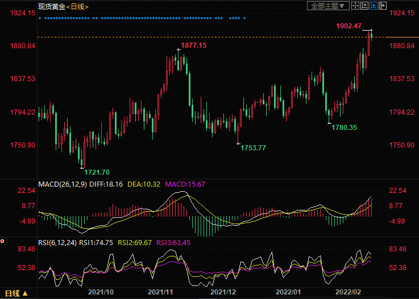Expand the 日线 period selector at bottom-left
The width and height of the screenshot is (419, 299).
16,293
